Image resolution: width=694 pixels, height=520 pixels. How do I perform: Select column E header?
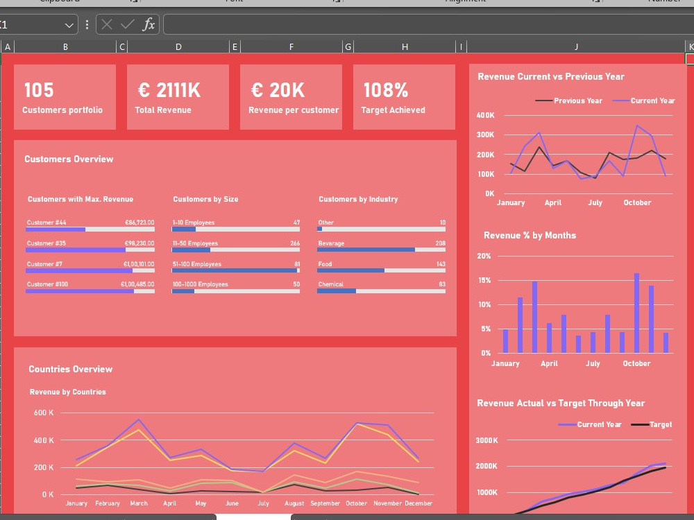[x=235, y=46]
